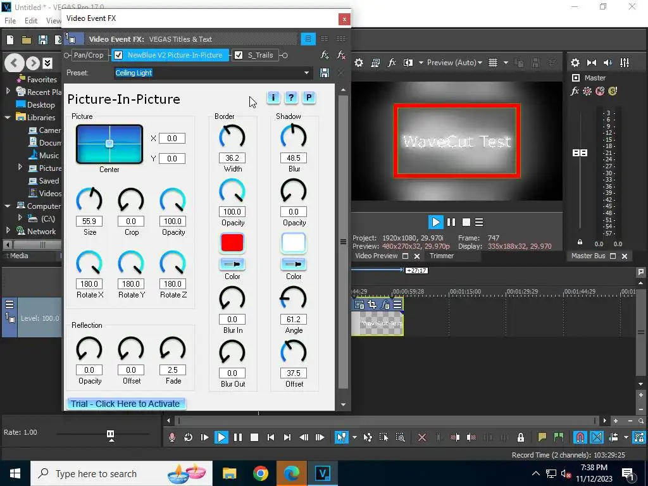The image size is (648, 486).
Task: Click the plug-in info 'i' button
Action: tap(273, 97)
